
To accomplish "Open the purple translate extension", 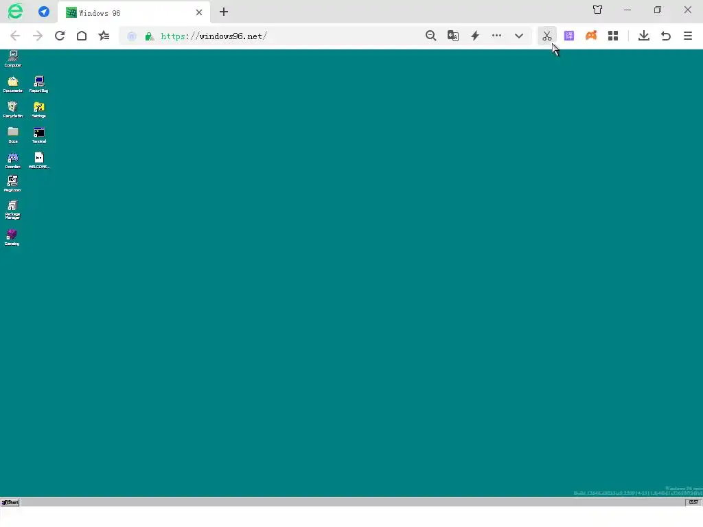I will 569,36.
